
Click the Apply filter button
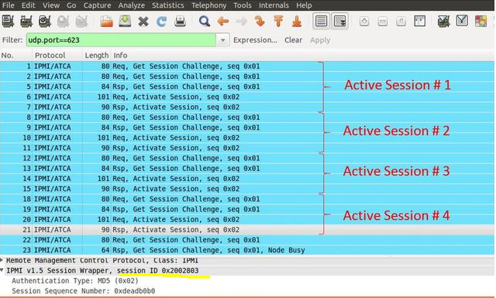[x=320, y=40]
